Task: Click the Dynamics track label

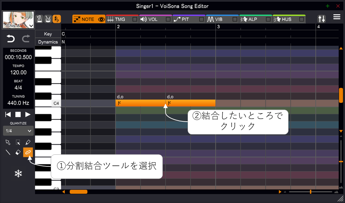Action: pyautogui.click(x=48, y=42)
